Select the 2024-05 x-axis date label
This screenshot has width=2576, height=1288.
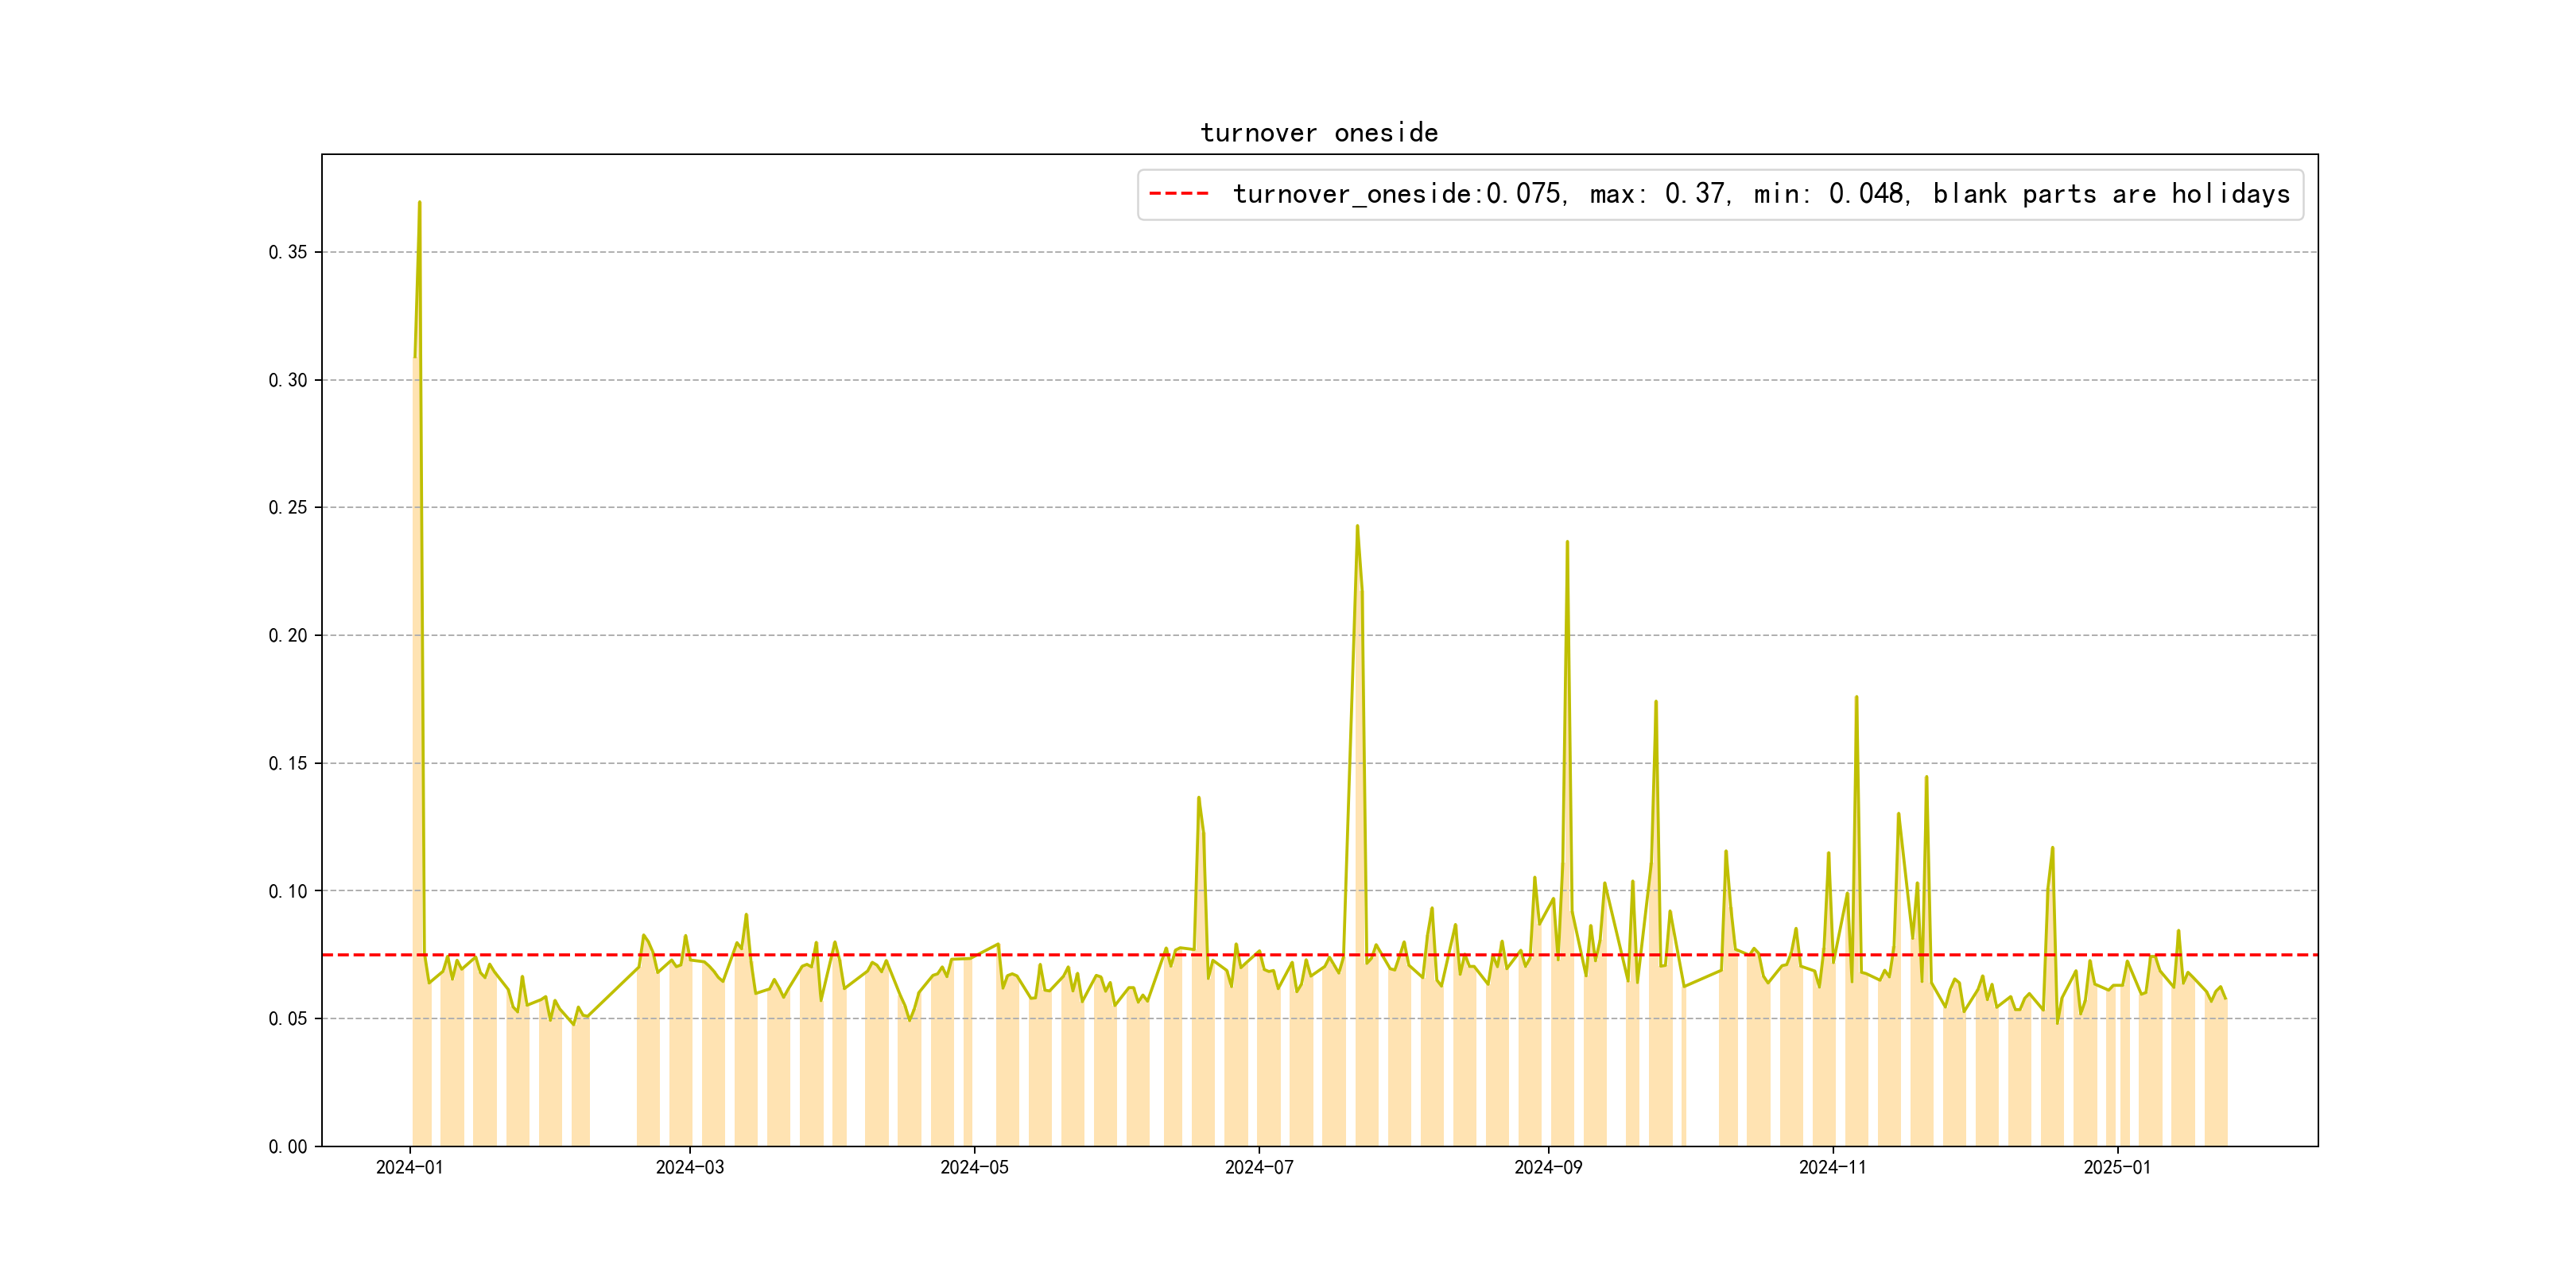(x=974, y=1167)
